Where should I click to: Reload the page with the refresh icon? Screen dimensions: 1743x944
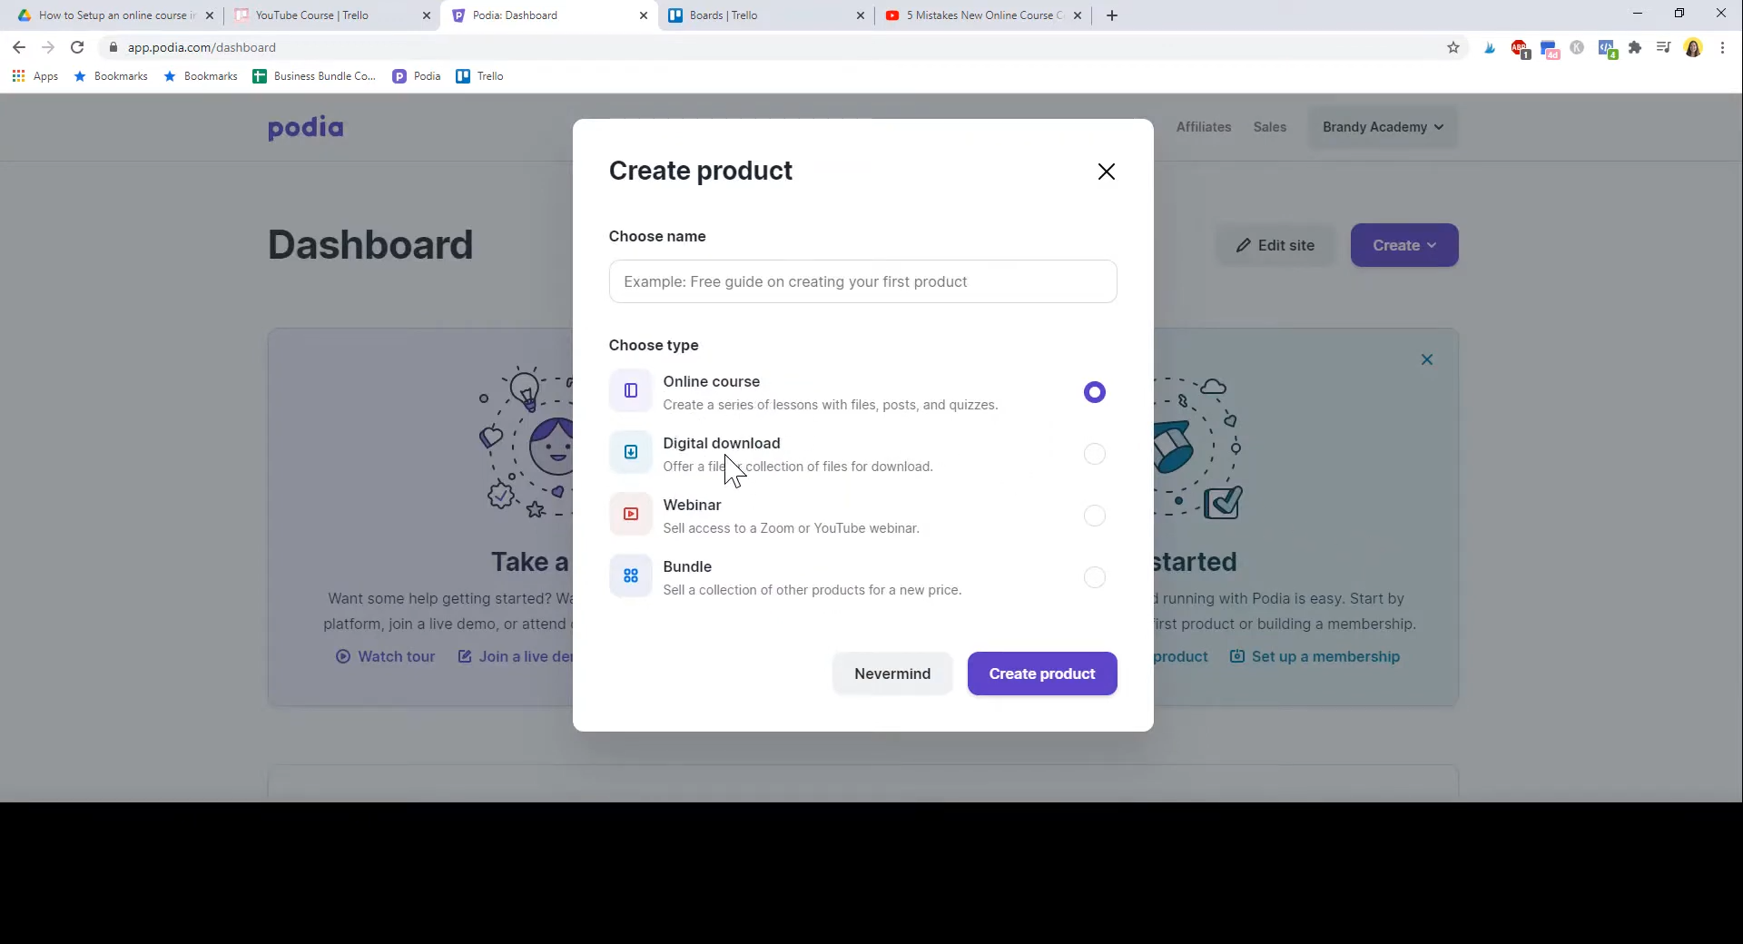tap(77, 47)
